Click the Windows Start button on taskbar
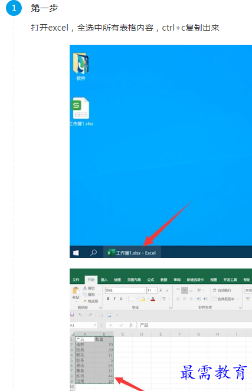The image size is (252, 391). tap(76, 253)
